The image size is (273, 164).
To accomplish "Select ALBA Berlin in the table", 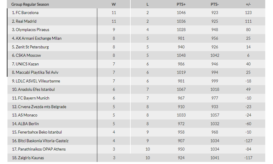I will pyautogui.click(x=28, y=124).
